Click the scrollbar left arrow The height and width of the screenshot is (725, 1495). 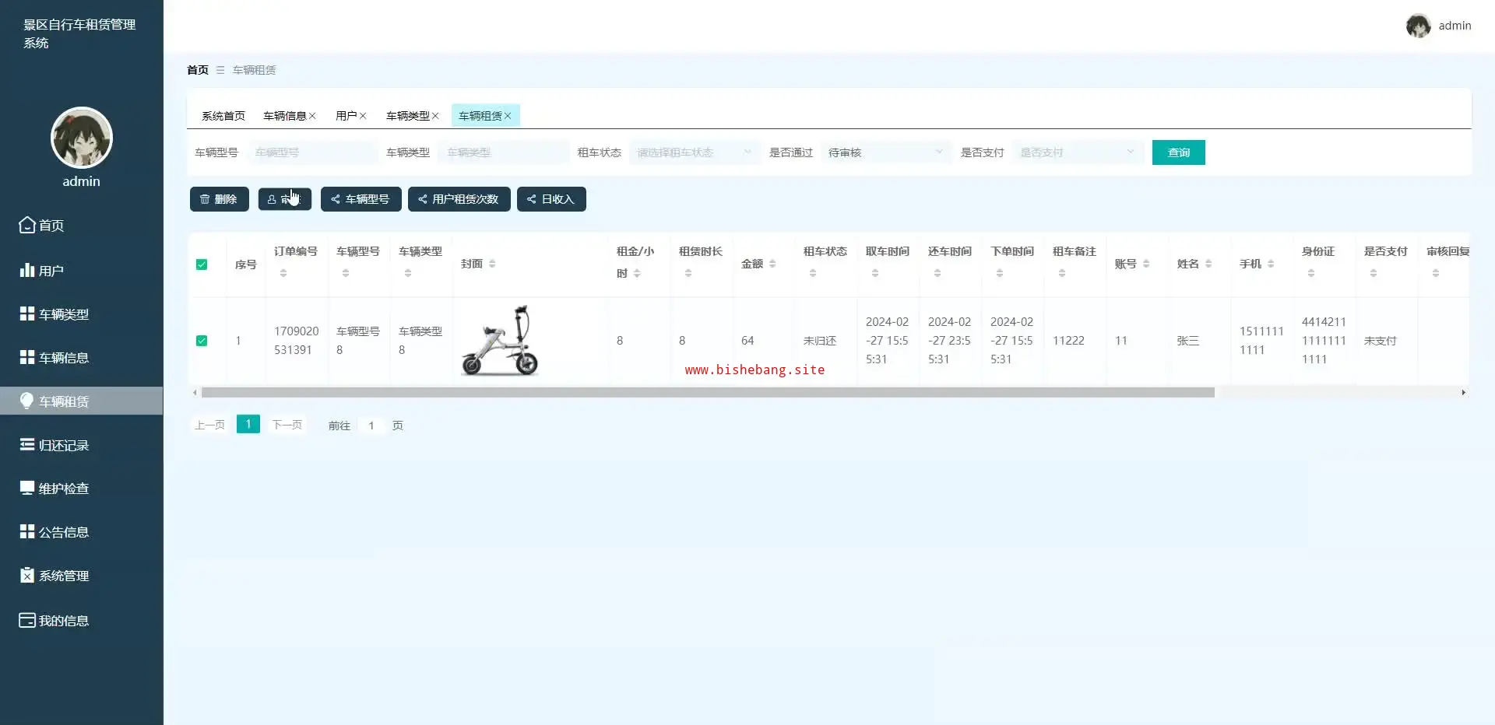(195, 393)
